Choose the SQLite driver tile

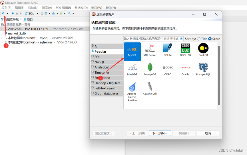(168, 51)
